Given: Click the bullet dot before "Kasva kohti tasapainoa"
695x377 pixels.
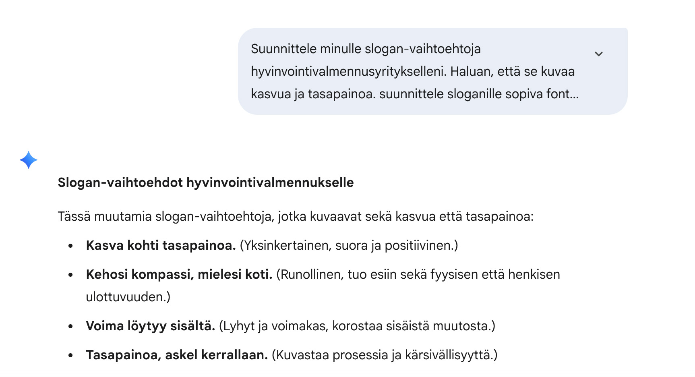Looking at the screenshot, I should [71, 246].
